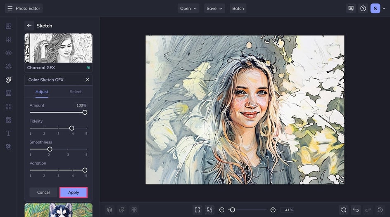Go back from the Sketch panel
The width and height of the screenshot is (390, 217).
click(29, 26)
